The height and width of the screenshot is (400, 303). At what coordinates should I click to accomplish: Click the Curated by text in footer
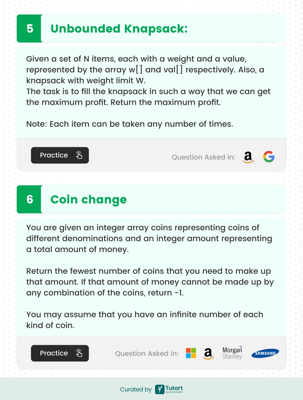point(136,389)
